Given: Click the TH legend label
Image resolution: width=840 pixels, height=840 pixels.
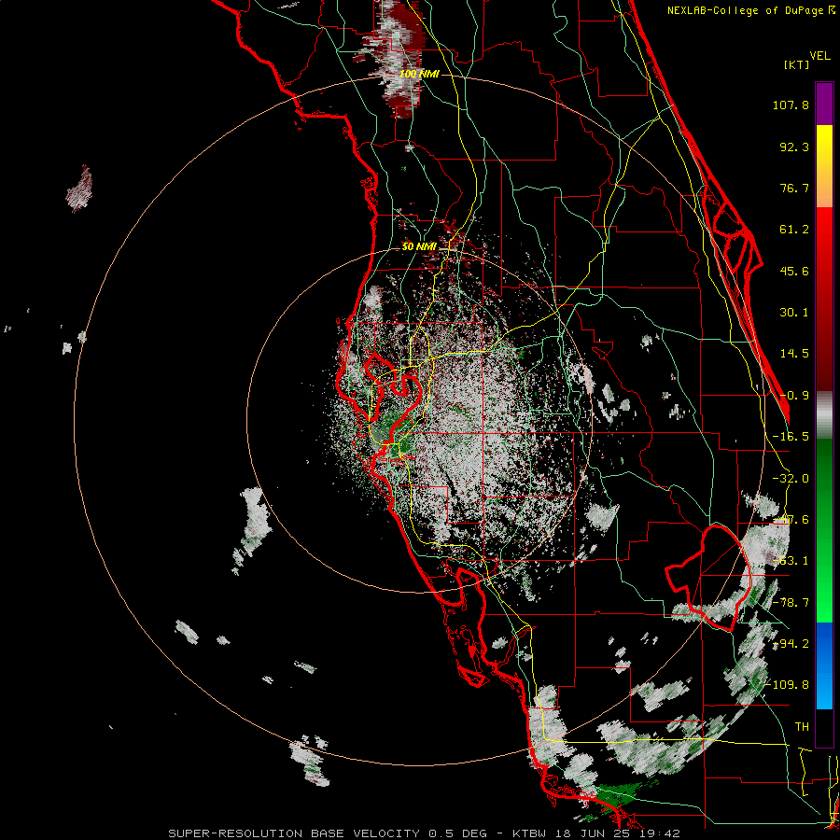Looking at the screenshot, I should 802,727.
